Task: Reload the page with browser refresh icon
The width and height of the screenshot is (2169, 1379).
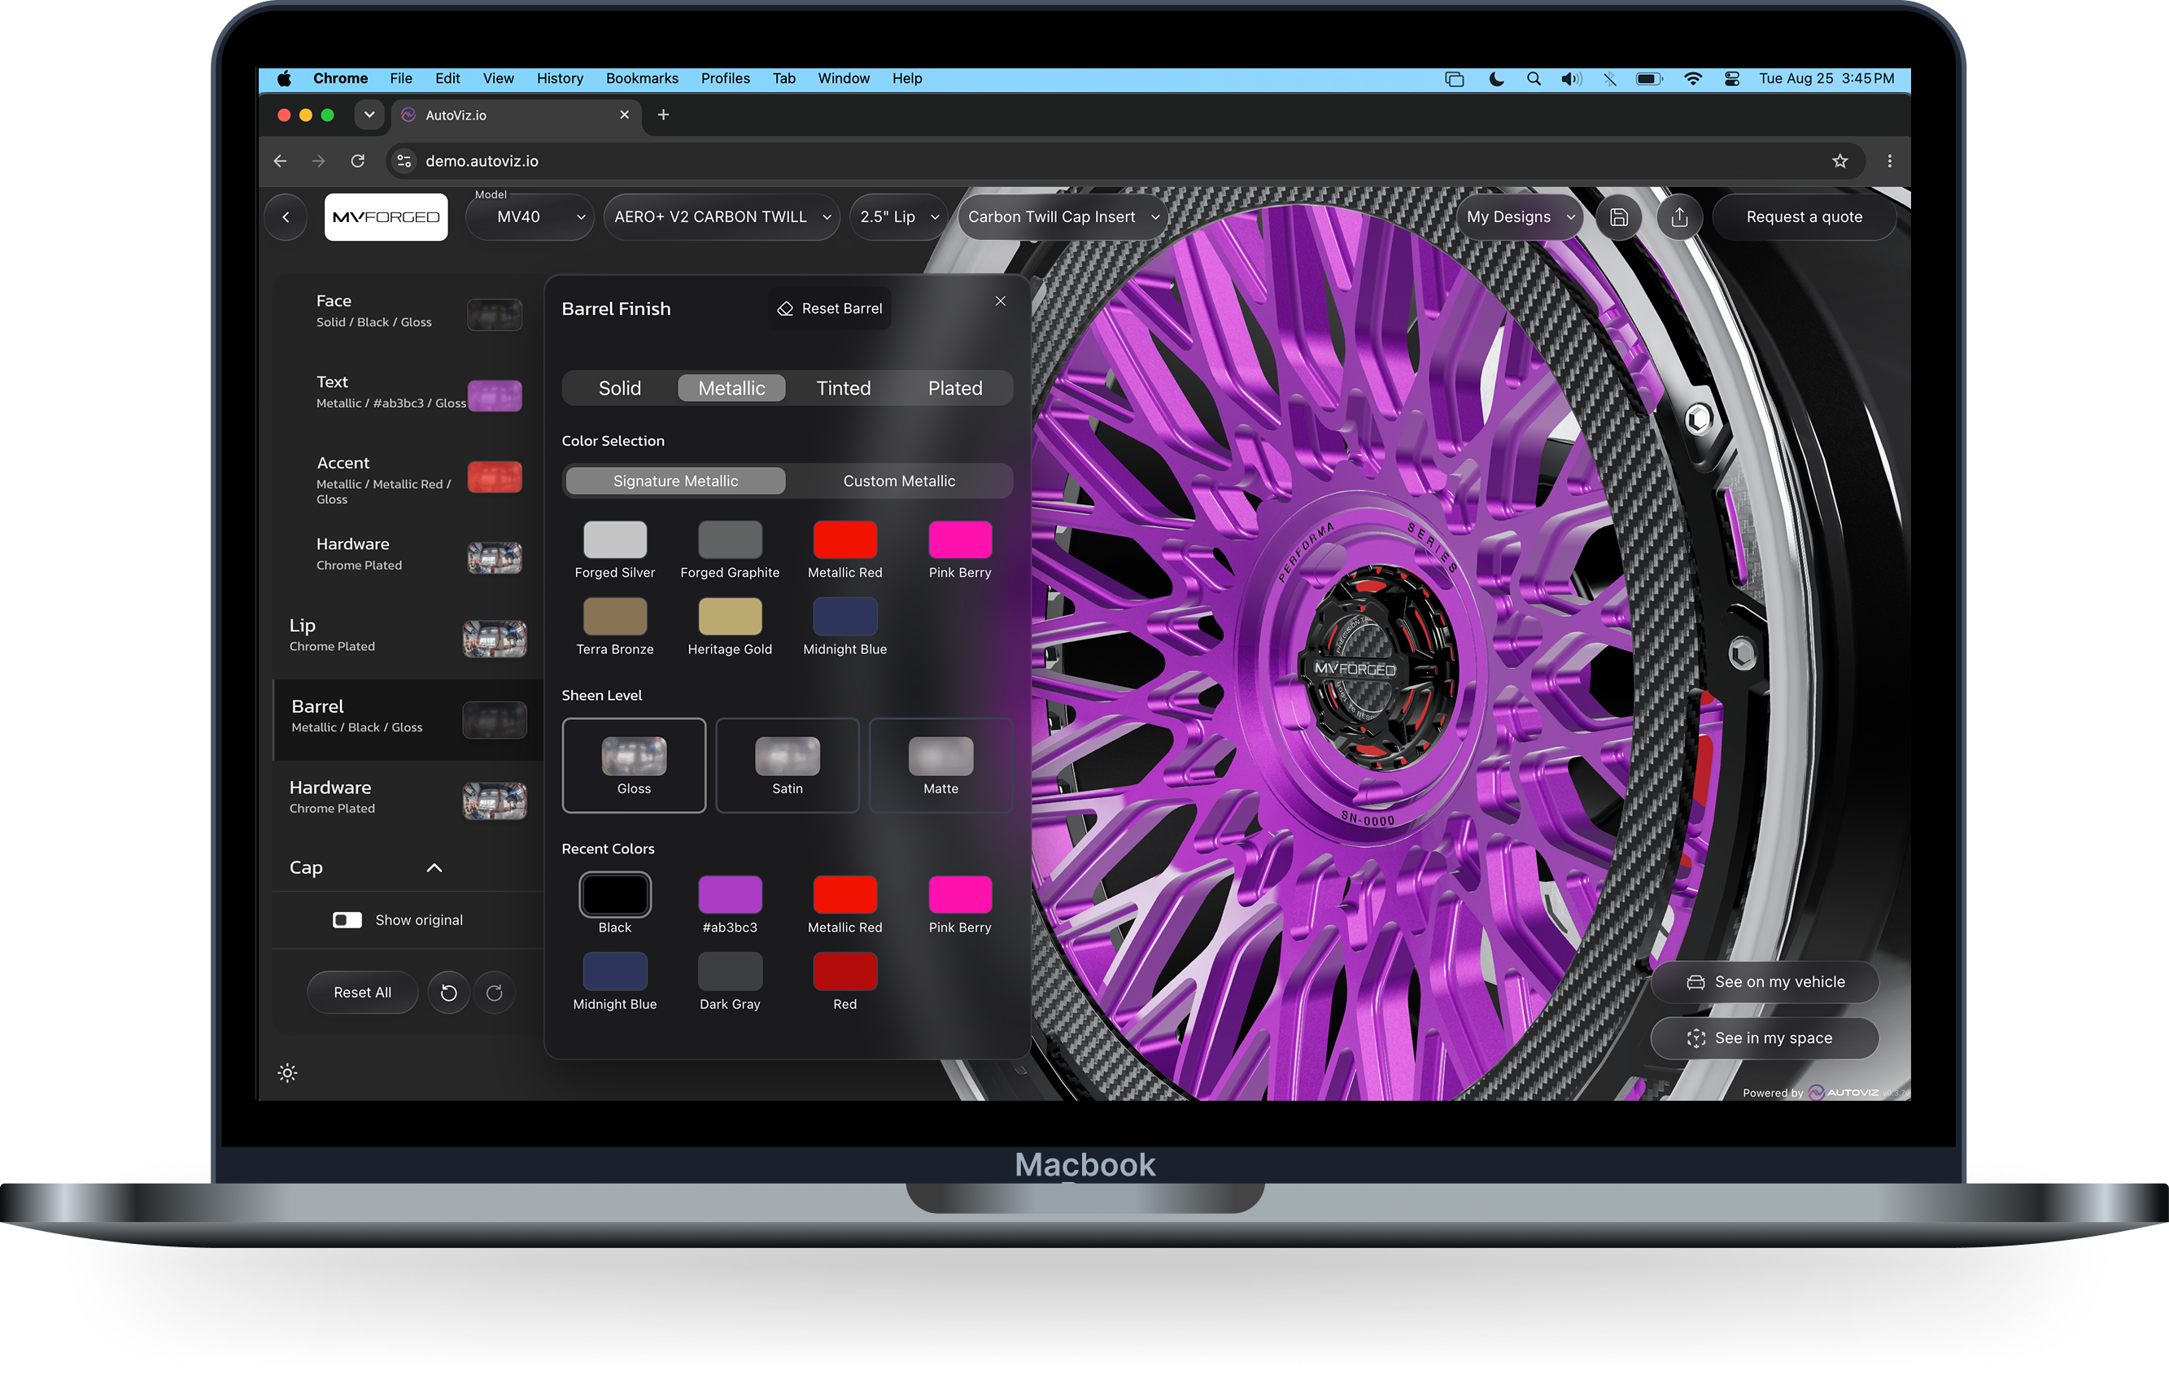Action: tap(358, 161)
